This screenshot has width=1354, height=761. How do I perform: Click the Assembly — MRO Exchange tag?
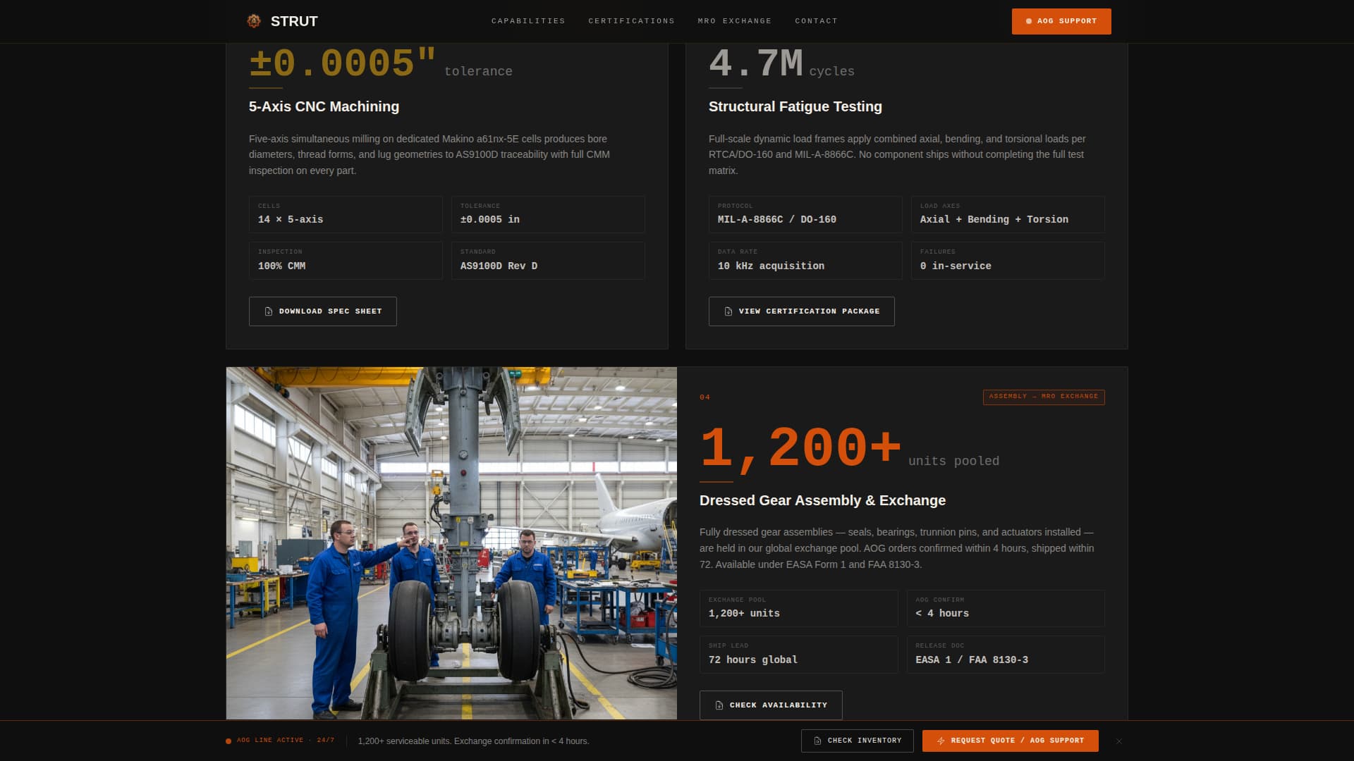[x=1044, y=397]
